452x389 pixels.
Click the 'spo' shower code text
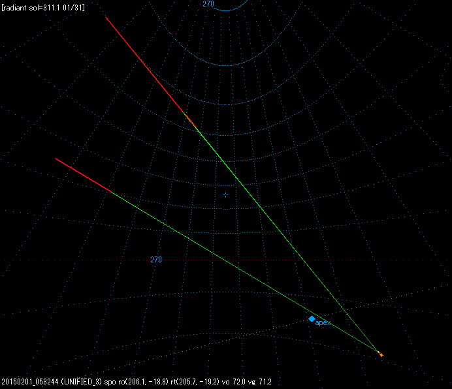click(110, 382)
